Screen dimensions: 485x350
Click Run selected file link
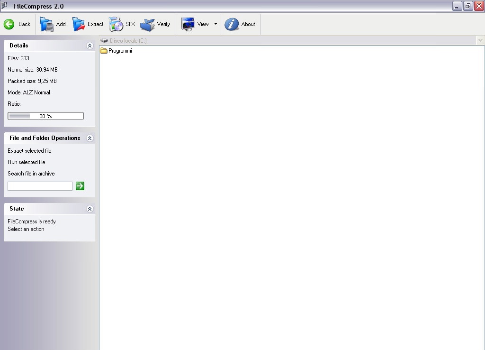tap(27, 162)
